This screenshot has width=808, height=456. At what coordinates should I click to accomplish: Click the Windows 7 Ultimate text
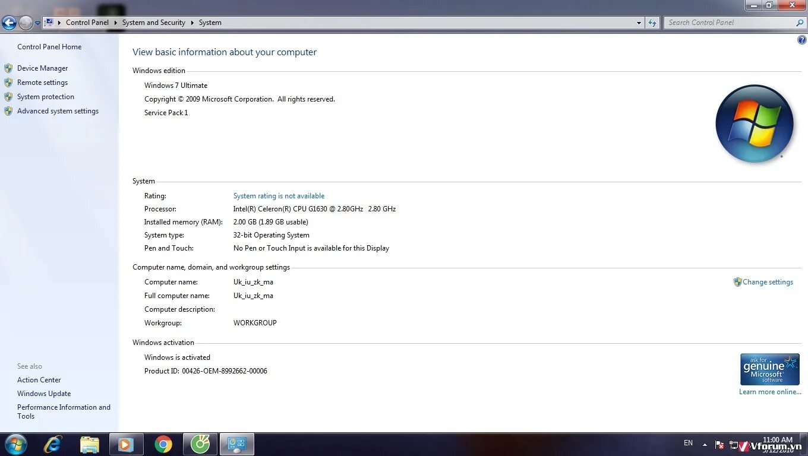click(176, 85)
